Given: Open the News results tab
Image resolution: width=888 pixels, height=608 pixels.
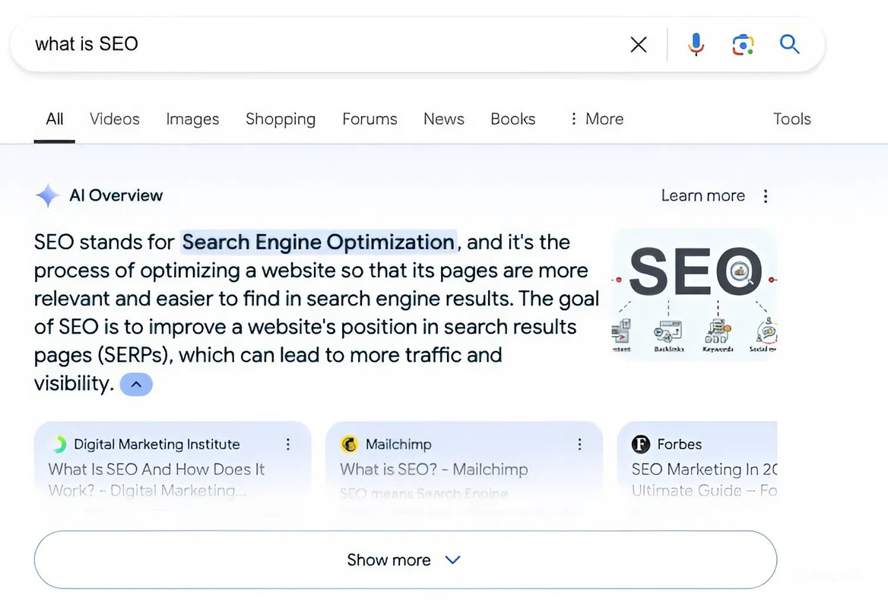Looking at the screenshot, I should click(x=444, y=119).
